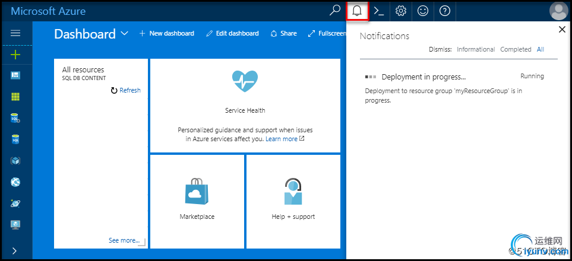The width and height of the screenshot is (572, 261).
Task: Launch Cloud Shell from the top bar
Action: [379, 11]
